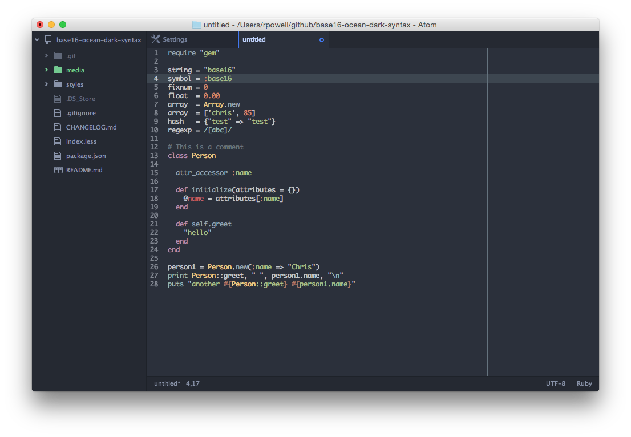Select the untitled editor tab
631x437 pixels.
pos(254,39)
